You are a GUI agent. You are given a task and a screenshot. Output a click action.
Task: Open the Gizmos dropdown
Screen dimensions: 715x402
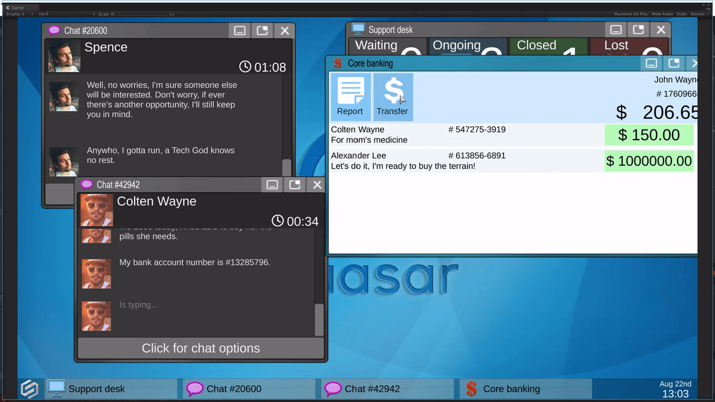pos(699,14)
